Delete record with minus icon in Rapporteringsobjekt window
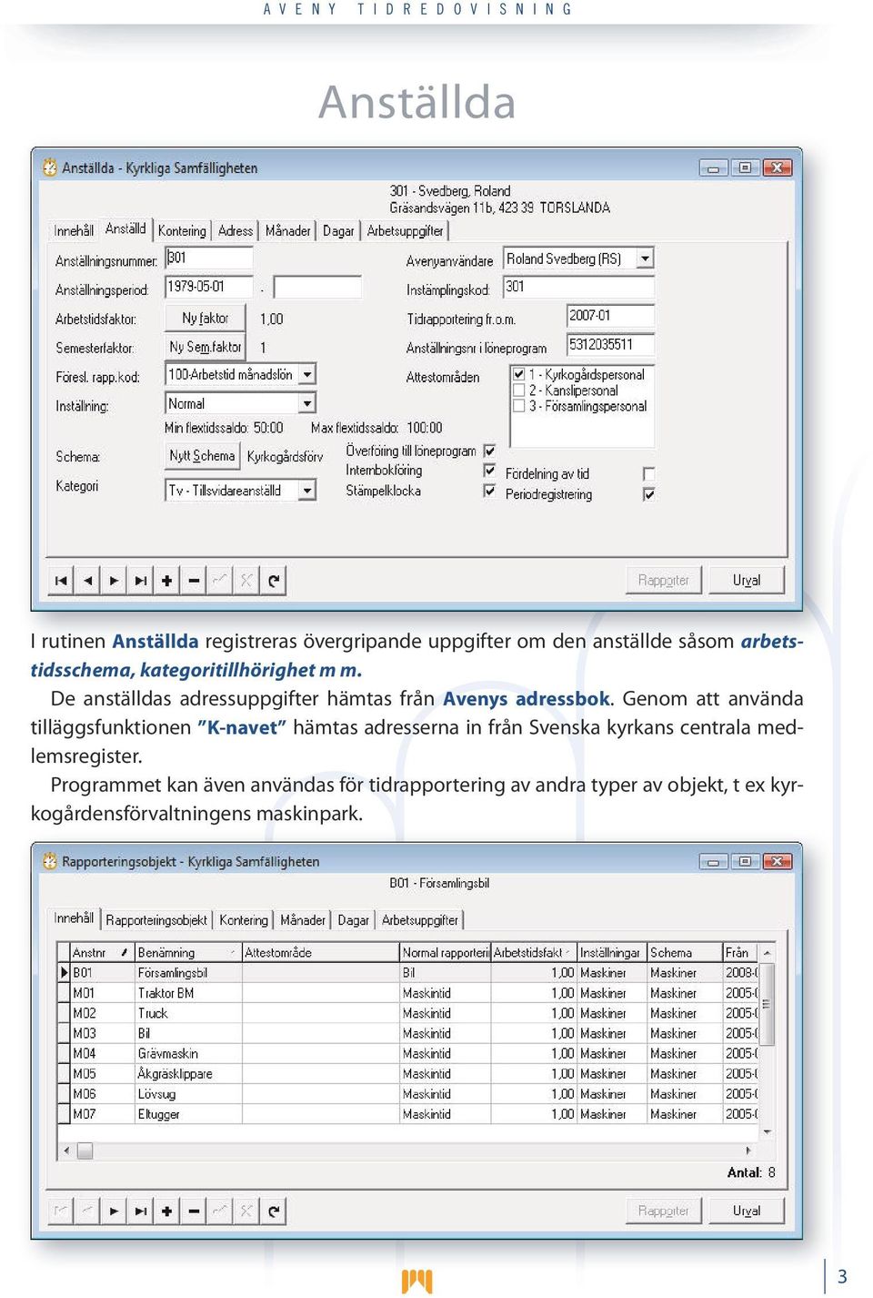The height and width of the screenshot is (1298, 873). [194, 1211]
